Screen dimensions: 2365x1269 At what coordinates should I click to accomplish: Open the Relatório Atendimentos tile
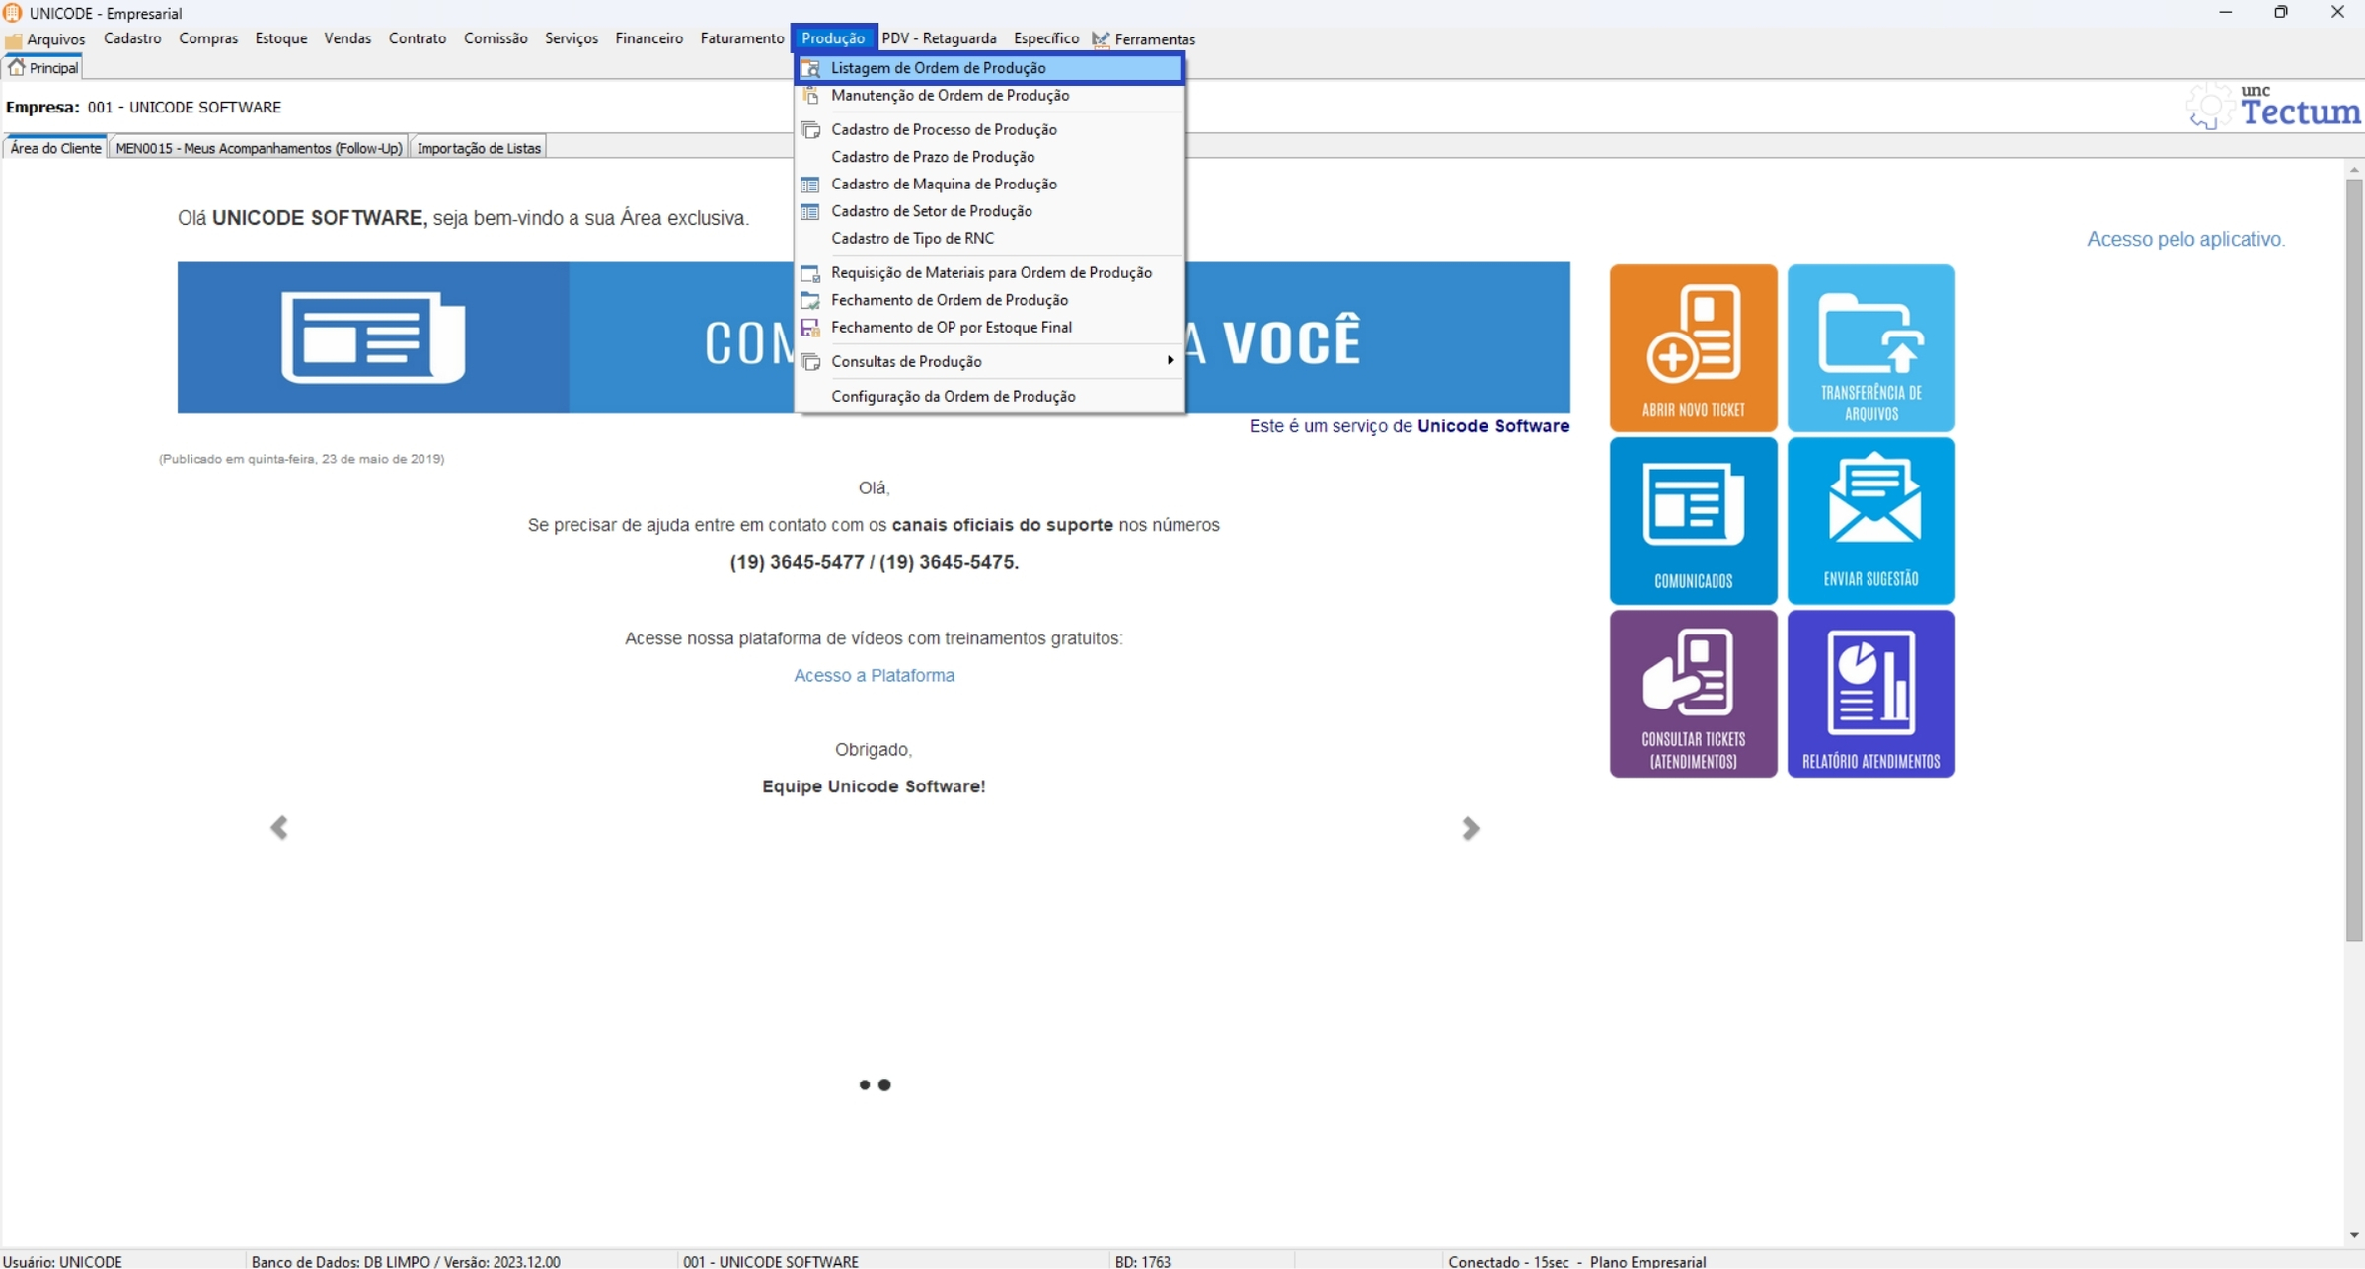click(x=1870, y=693)
